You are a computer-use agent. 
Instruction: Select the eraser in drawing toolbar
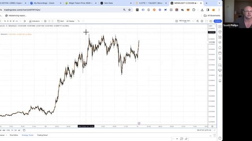point(186,139)
